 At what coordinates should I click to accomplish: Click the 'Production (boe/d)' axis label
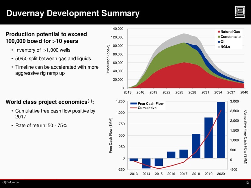coord(108,59)
